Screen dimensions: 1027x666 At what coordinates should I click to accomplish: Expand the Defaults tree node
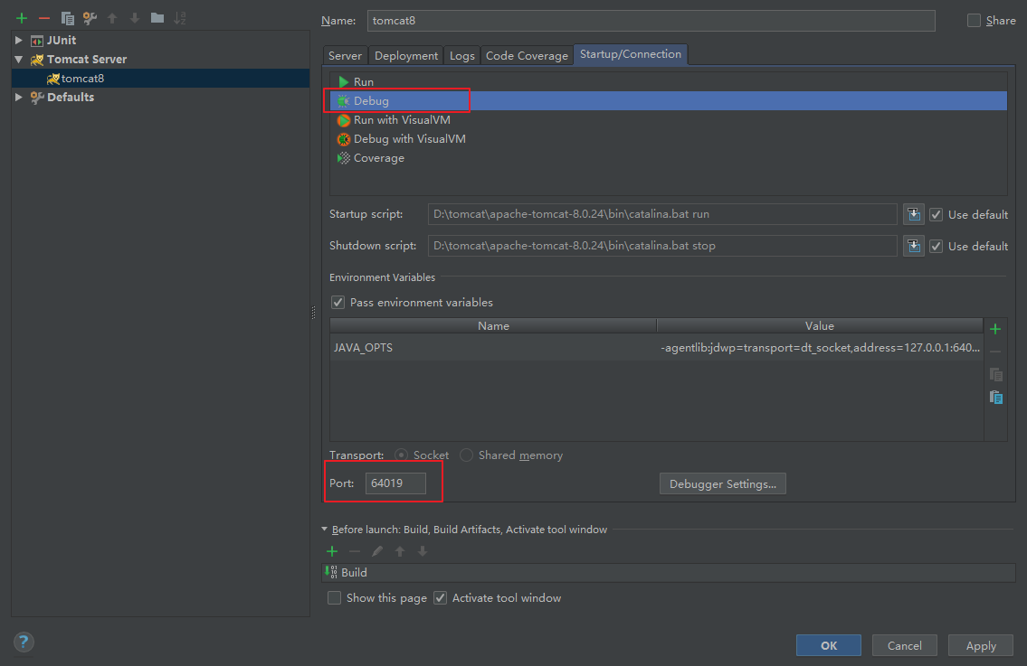tap(18, 97)
